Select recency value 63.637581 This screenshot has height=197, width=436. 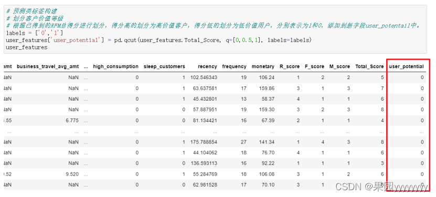pos(205,89)
